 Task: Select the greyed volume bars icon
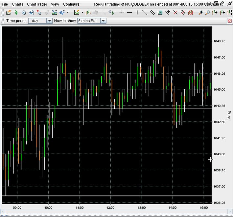tap(103, 13)
